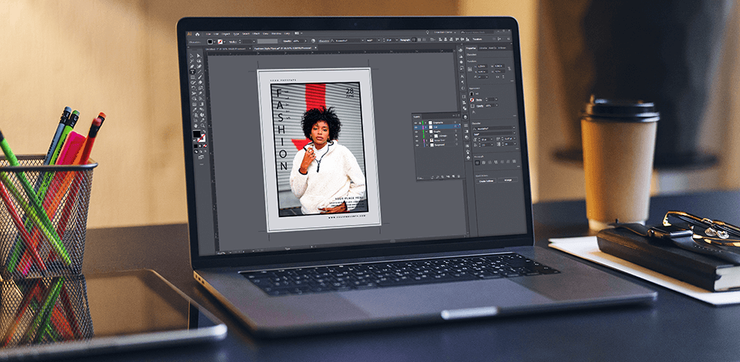
Task: Choose the Line Segment tool
Action: pos(199,71)
